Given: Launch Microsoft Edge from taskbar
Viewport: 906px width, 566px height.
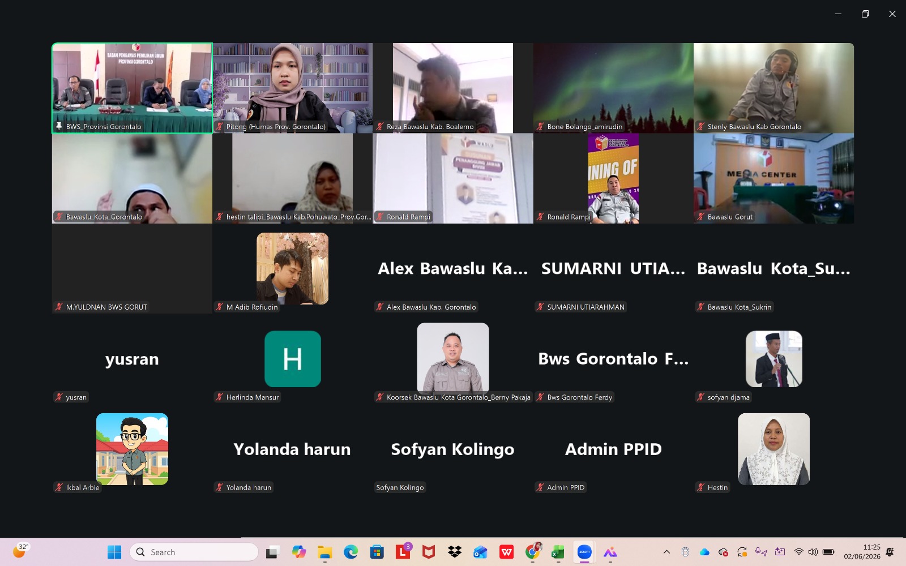Looking at the screenshot, I should [x=351, y=552].
